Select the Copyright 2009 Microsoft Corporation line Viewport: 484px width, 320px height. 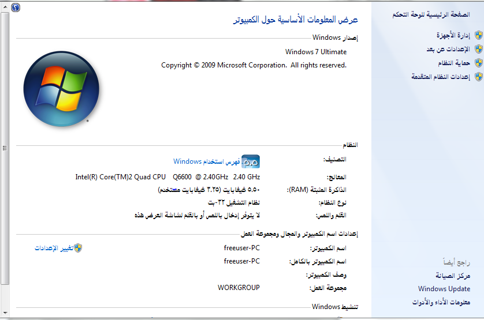click(x=254, y=65)
